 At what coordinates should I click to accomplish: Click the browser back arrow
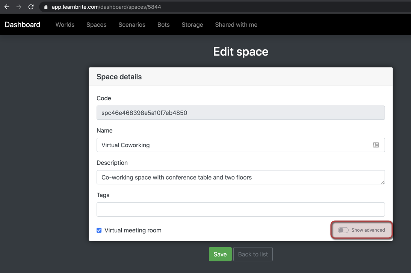coord(7,7)
